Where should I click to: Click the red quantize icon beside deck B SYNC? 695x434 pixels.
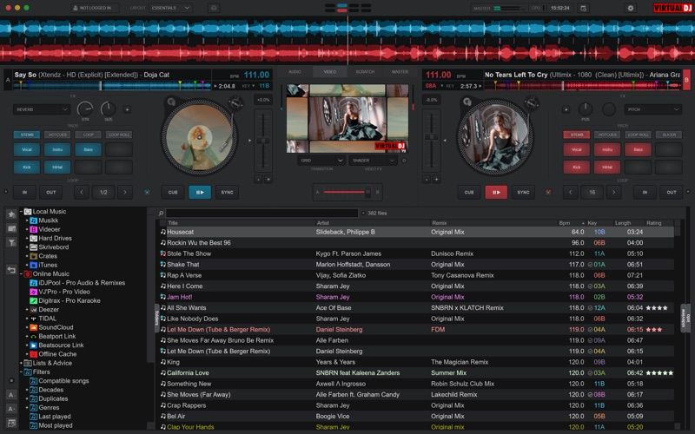[x=548, y=192]
